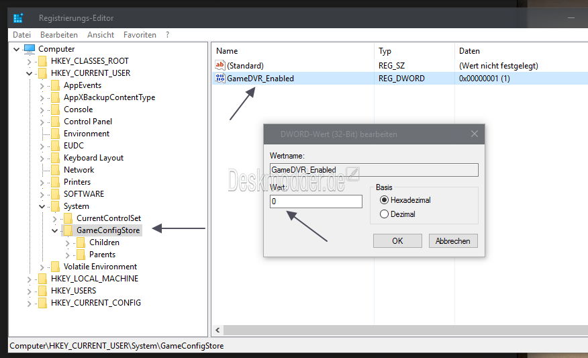
Task: Expand the SOFTWARE key
Action: pyautogui.click(x=42, y=195)
